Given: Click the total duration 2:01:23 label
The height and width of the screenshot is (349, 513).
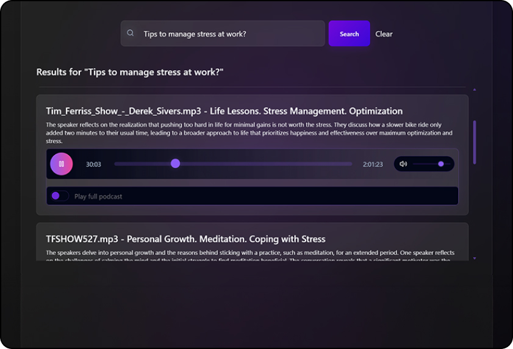Looking at the screenshot, I should (x=373, y=164).
